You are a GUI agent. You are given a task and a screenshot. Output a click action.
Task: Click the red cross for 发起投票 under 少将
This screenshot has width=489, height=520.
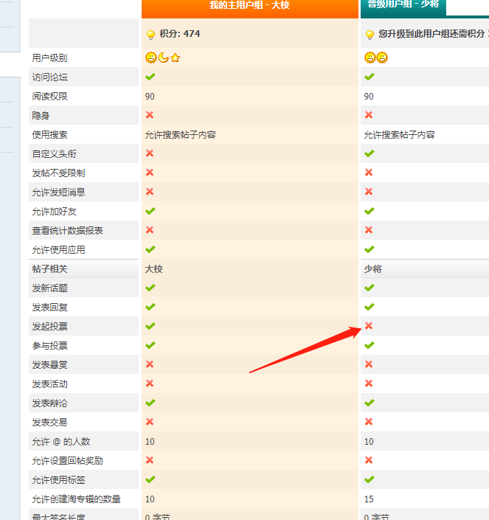click(x=369, y=326)
